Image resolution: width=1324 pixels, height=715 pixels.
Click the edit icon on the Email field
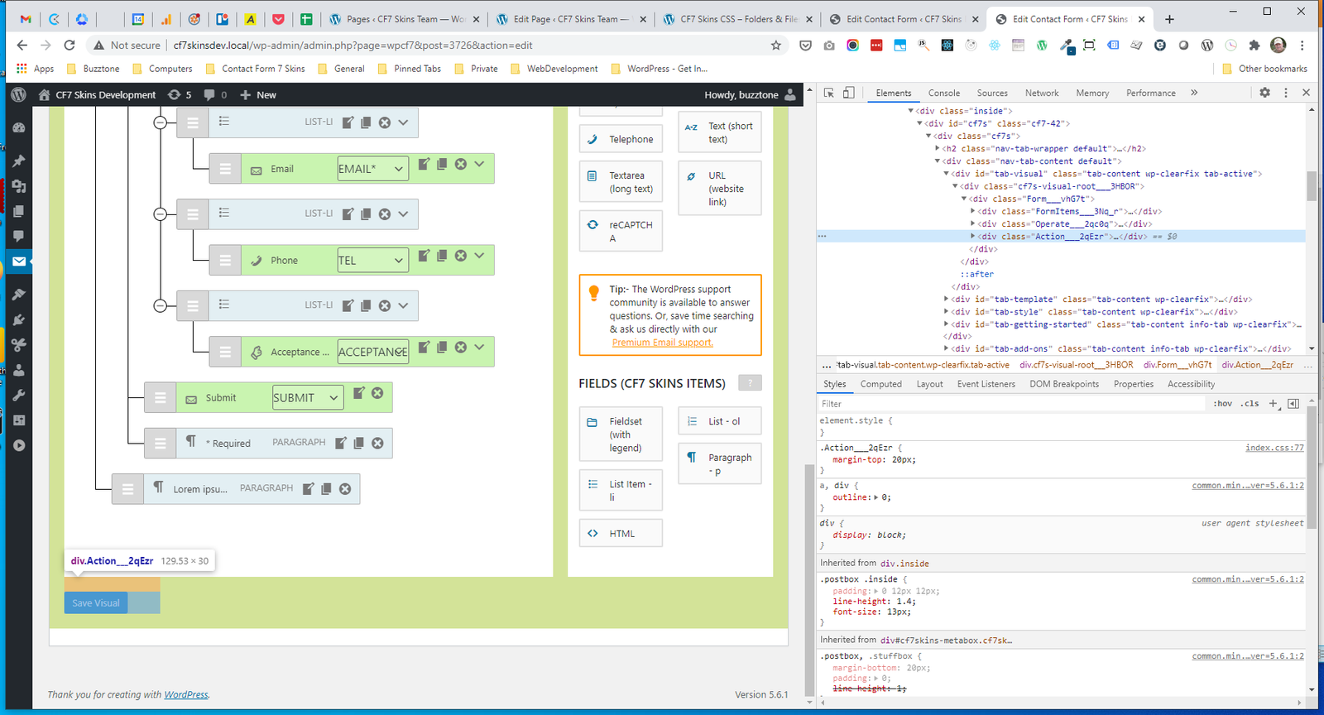(424, 164)
